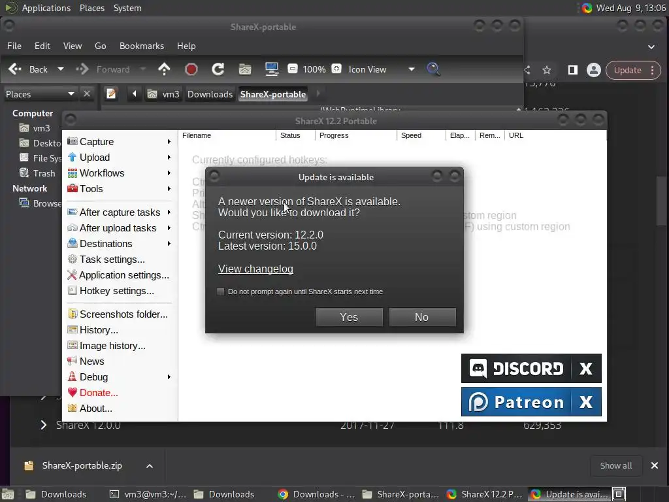
Task: Open ShareX-portable.zip download options chevron
Action: pyautogui.click(x=150, y=465)
